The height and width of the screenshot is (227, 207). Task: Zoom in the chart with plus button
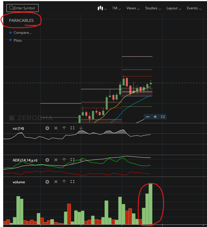tap(155, 117)
